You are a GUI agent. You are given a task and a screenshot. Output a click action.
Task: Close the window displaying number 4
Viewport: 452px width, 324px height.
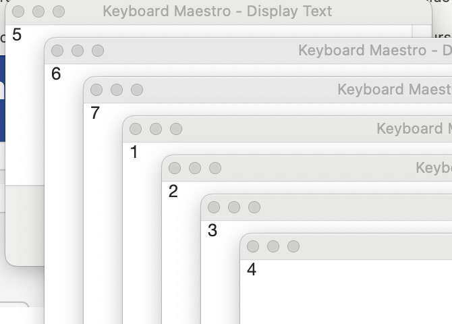[x=253, y=246]
